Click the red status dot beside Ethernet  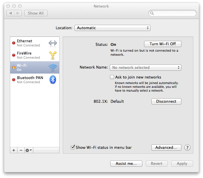14,43
